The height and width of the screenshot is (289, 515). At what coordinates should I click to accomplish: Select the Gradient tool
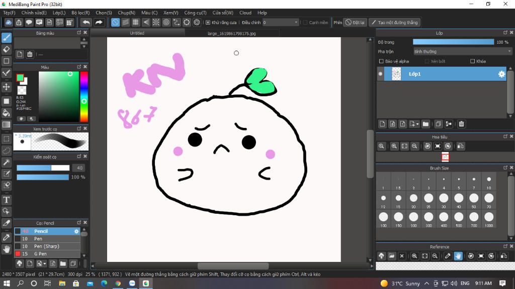6,124
